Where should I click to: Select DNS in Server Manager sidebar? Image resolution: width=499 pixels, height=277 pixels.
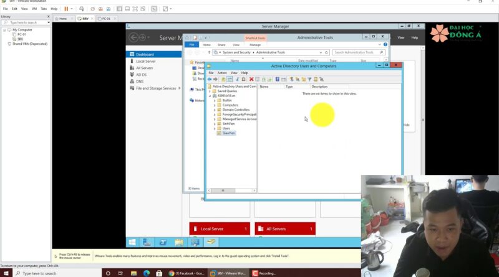139,82
